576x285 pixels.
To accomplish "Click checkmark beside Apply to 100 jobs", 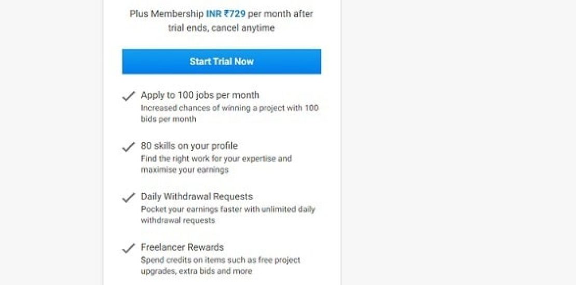I will click(128, 96).
